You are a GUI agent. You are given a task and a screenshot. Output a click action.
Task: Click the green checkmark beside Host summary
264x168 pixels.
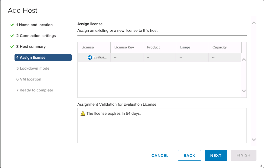point(12,47)
